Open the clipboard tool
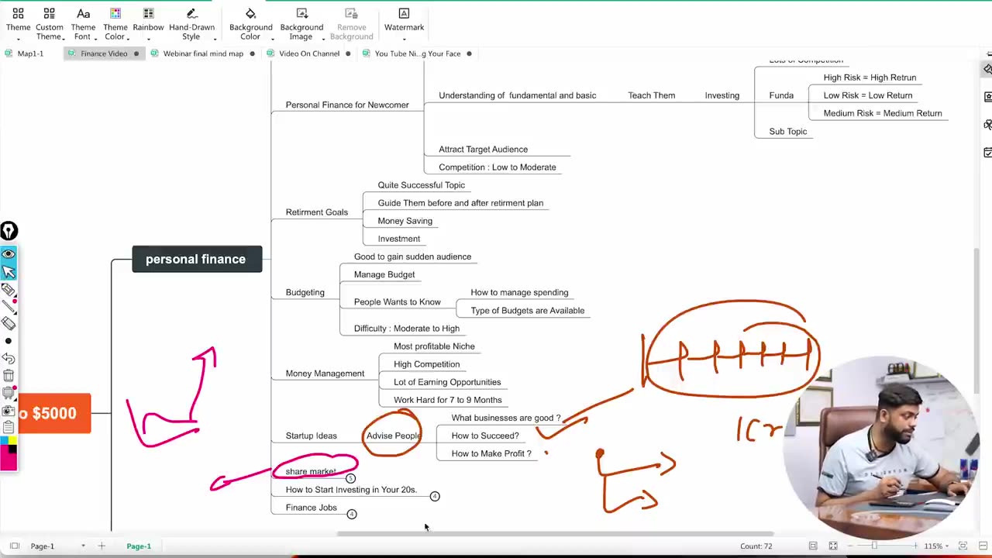This screenshot has width=992, height=558. pyautogui.click(x=9, y=427)
